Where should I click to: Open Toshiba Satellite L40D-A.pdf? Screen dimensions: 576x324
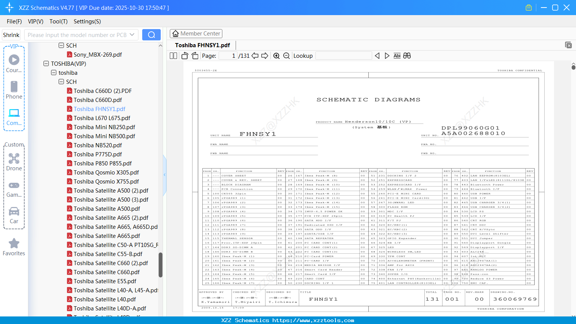point(110,308)
